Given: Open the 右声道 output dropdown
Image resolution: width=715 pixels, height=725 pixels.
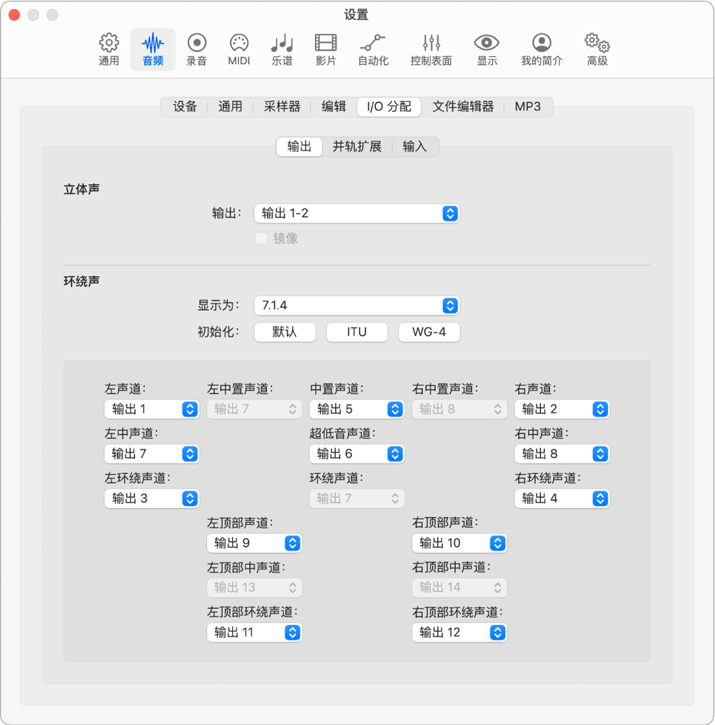Looking at the screenshot, I should pos(562,409).
